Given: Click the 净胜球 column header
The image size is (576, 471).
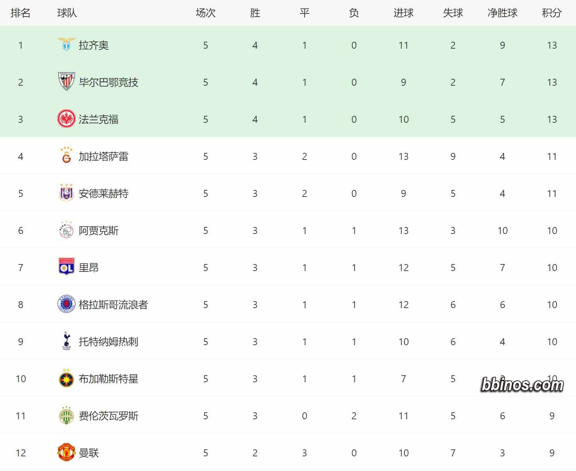Looking at the screenshot, I should click(x=502, y=13).
